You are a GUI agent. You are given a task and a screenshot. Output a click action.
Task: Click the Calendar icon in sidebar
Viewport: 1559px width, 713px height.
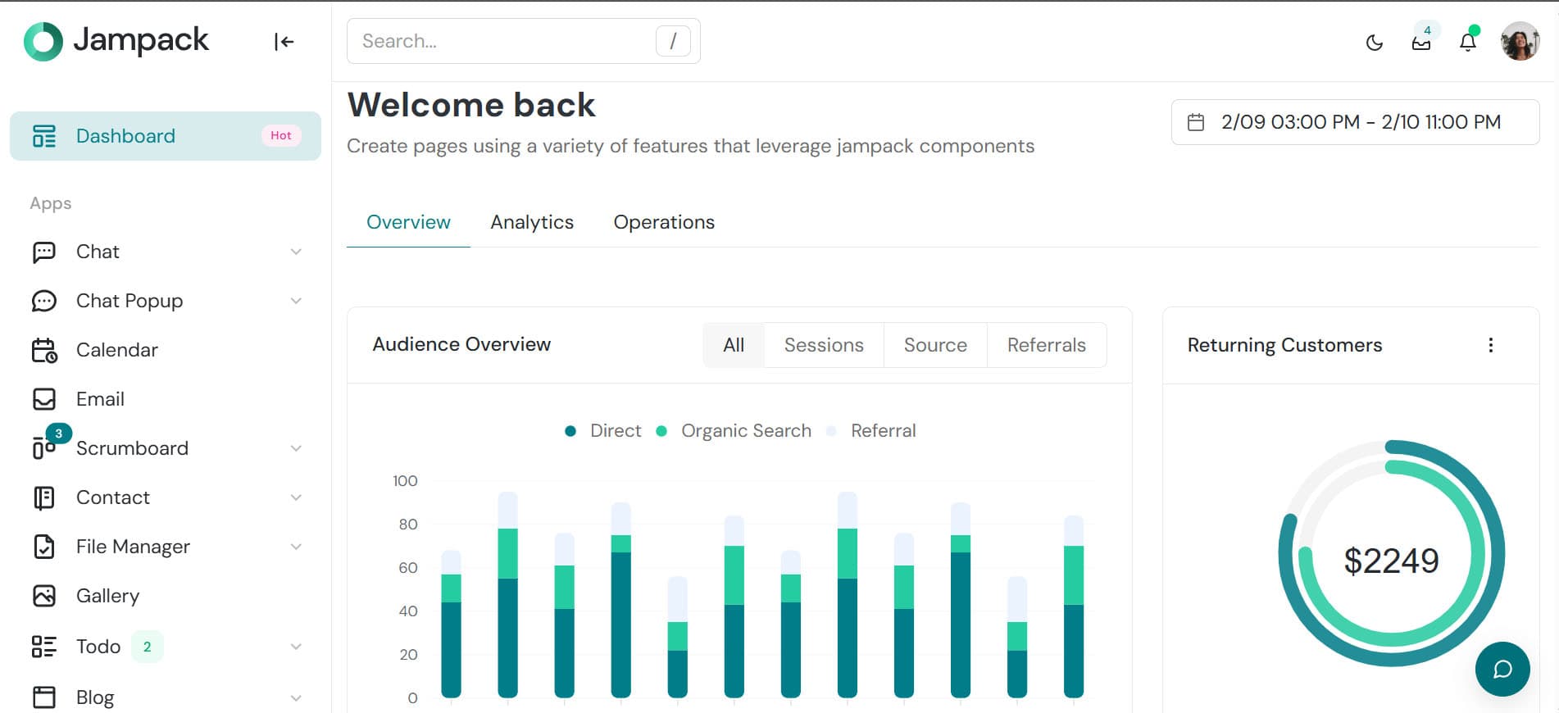pos(44,350)
